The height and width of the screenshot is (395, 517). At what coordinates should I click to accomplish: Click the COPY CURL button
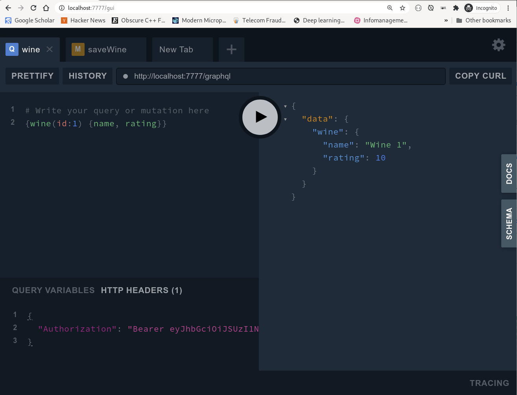[480, 76]
